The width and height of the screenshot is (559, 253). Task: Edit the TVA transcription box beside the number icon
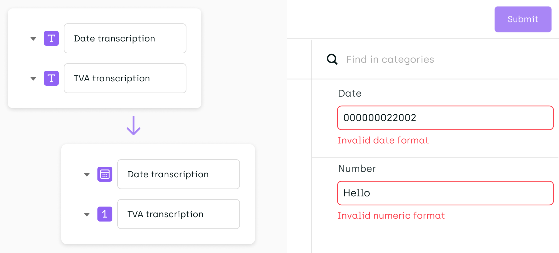point(179,214)
